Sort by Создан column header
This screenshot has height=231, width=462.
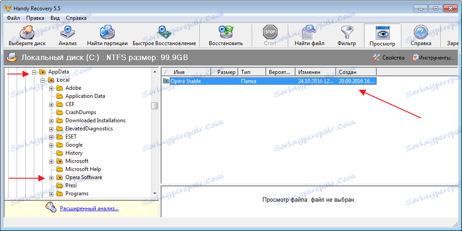tap(356, 72)
